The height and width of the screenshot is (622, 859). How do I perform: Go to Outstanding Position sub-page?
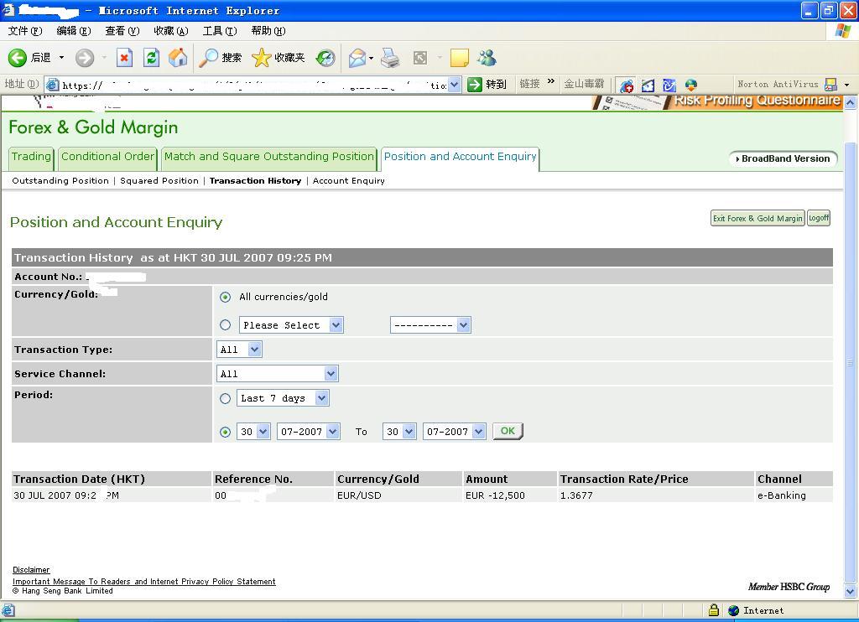click(60, 181)
